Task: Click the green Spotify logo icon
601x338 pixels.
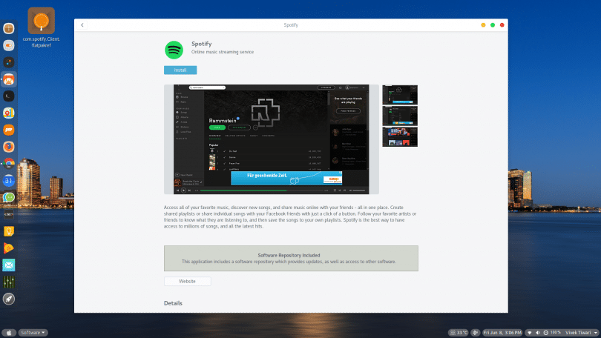Action: point(174,50)
